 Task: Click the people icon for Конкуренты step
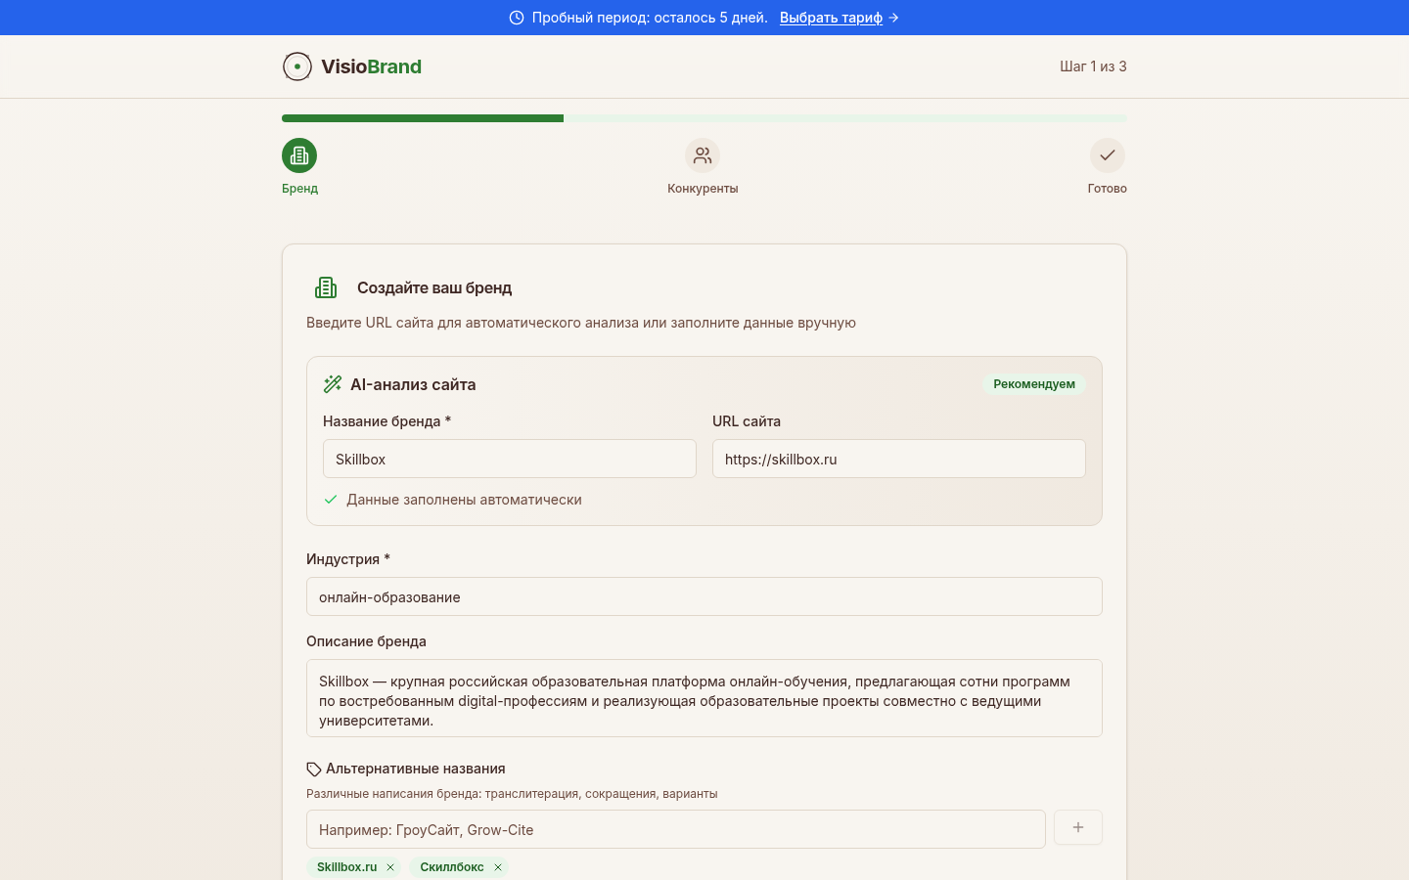click(x=703, y=155)
